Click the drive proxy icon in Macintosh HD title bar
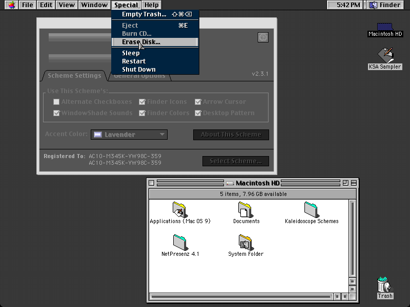The width and height of the screenshot is (410, 307). (230, 183)
